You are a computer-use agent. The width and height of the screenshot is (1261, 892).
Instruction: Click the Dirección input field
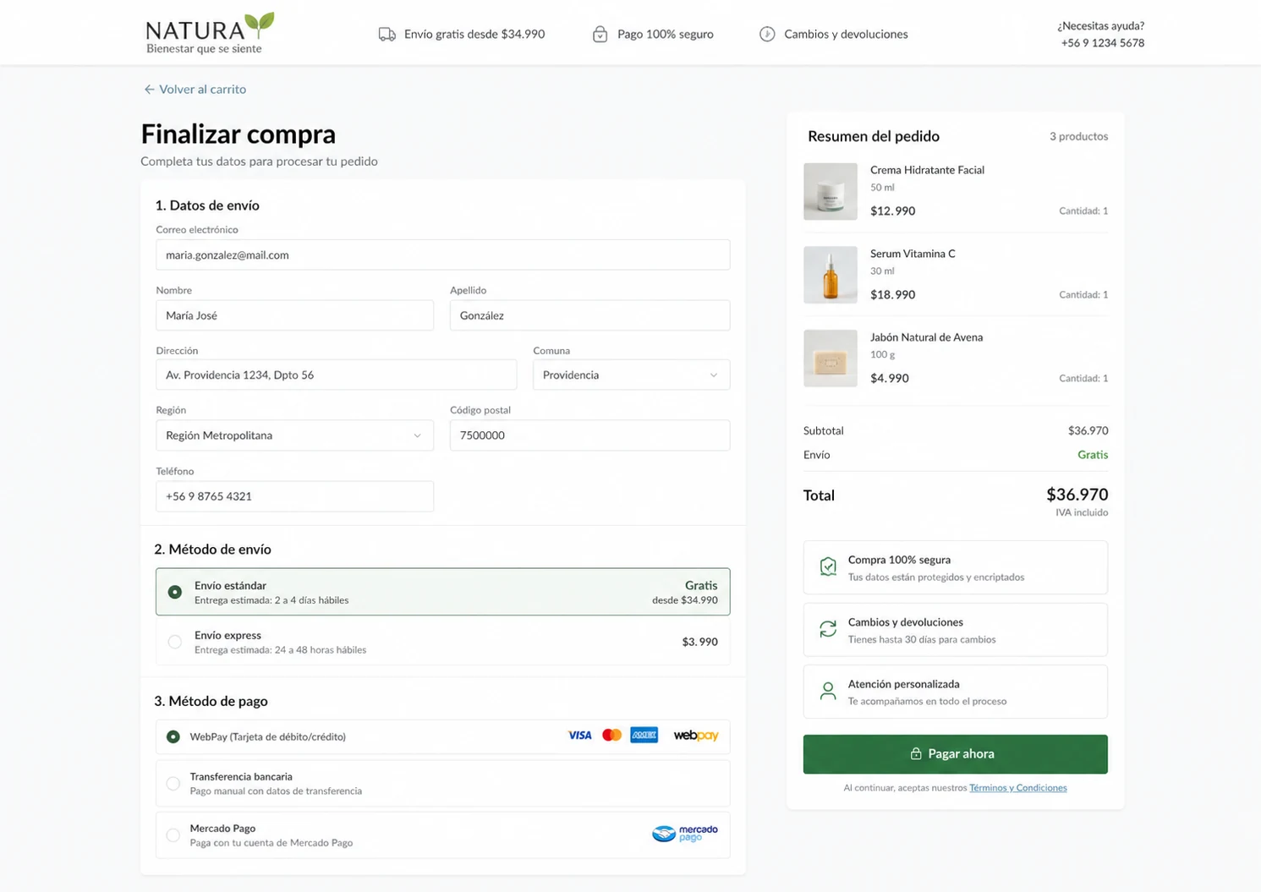pos(336,375)
